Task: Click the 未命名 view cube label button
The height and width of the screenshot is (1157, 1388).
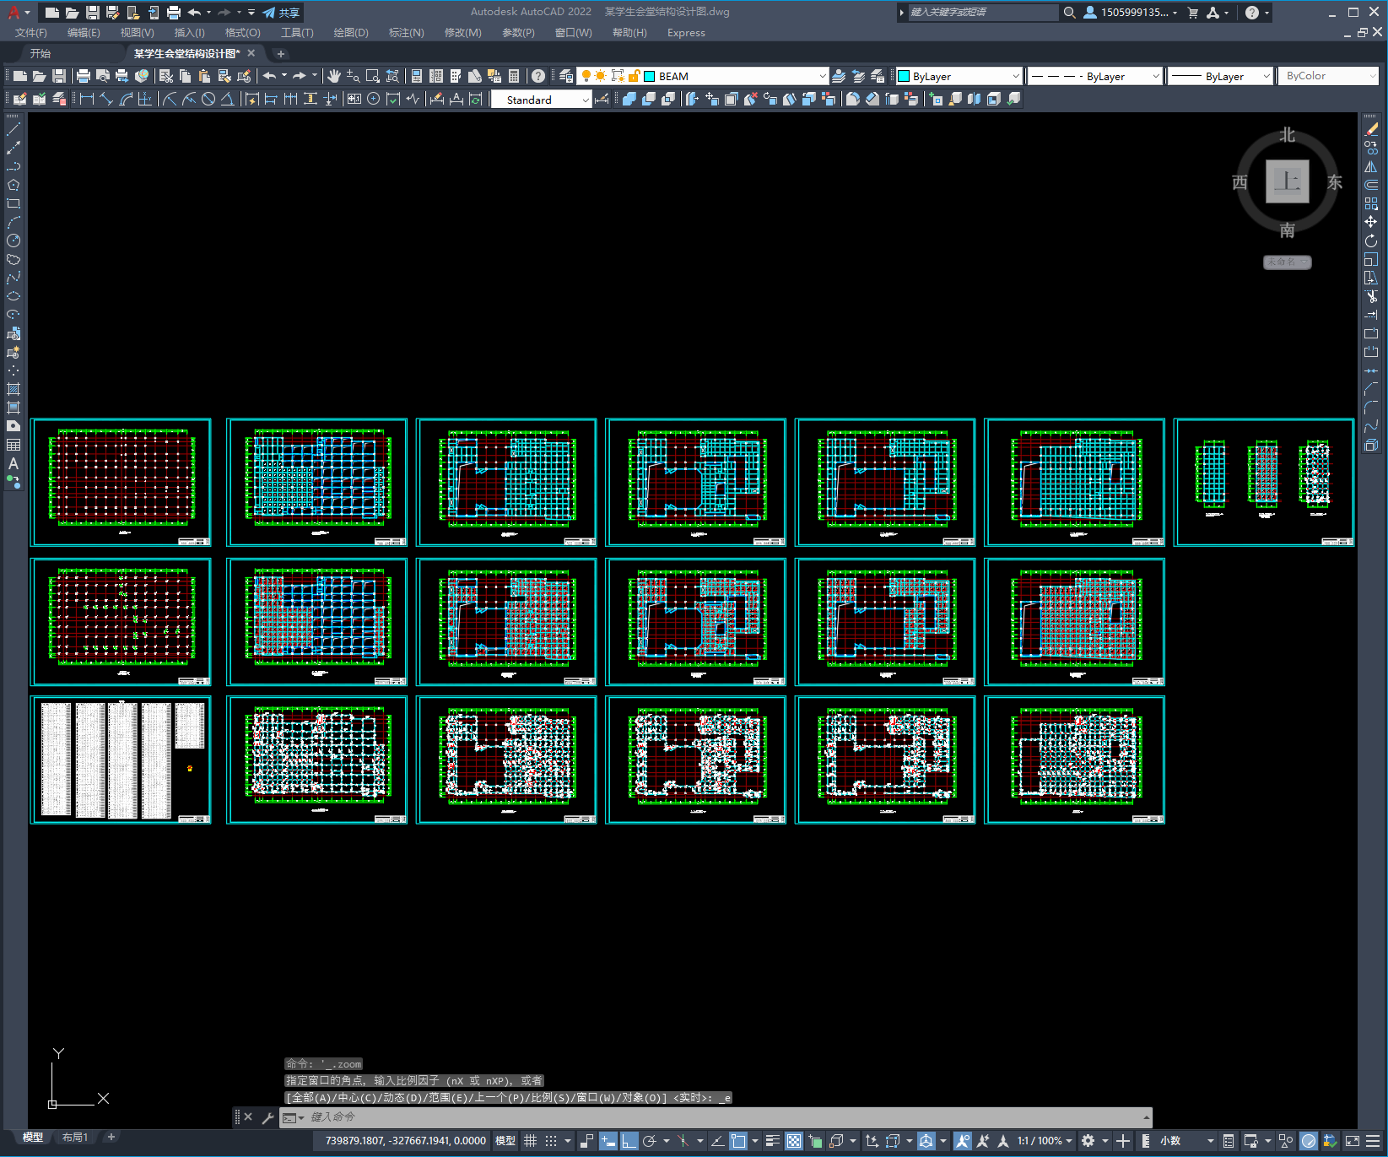Action: coord(1287,262)
